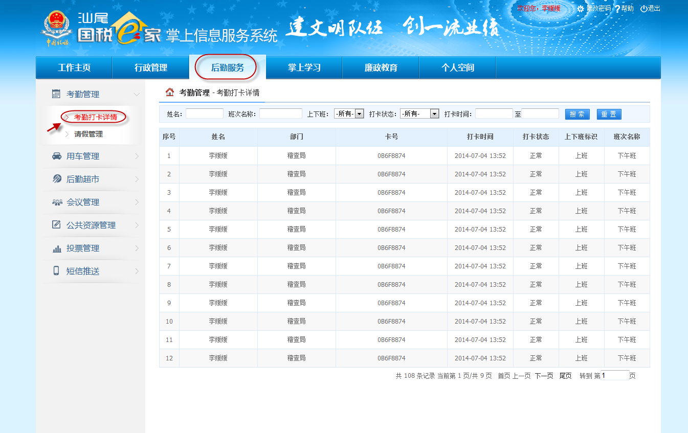Click the 帮助 link
Screen dimensions: 688x433
coord(628,9)
